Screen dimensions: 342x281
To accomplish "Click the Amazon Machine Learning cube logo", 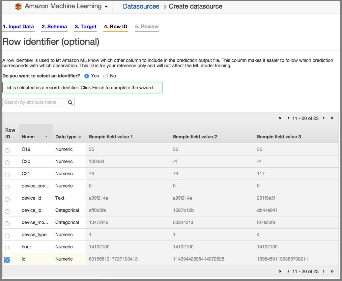I will 18,7.
